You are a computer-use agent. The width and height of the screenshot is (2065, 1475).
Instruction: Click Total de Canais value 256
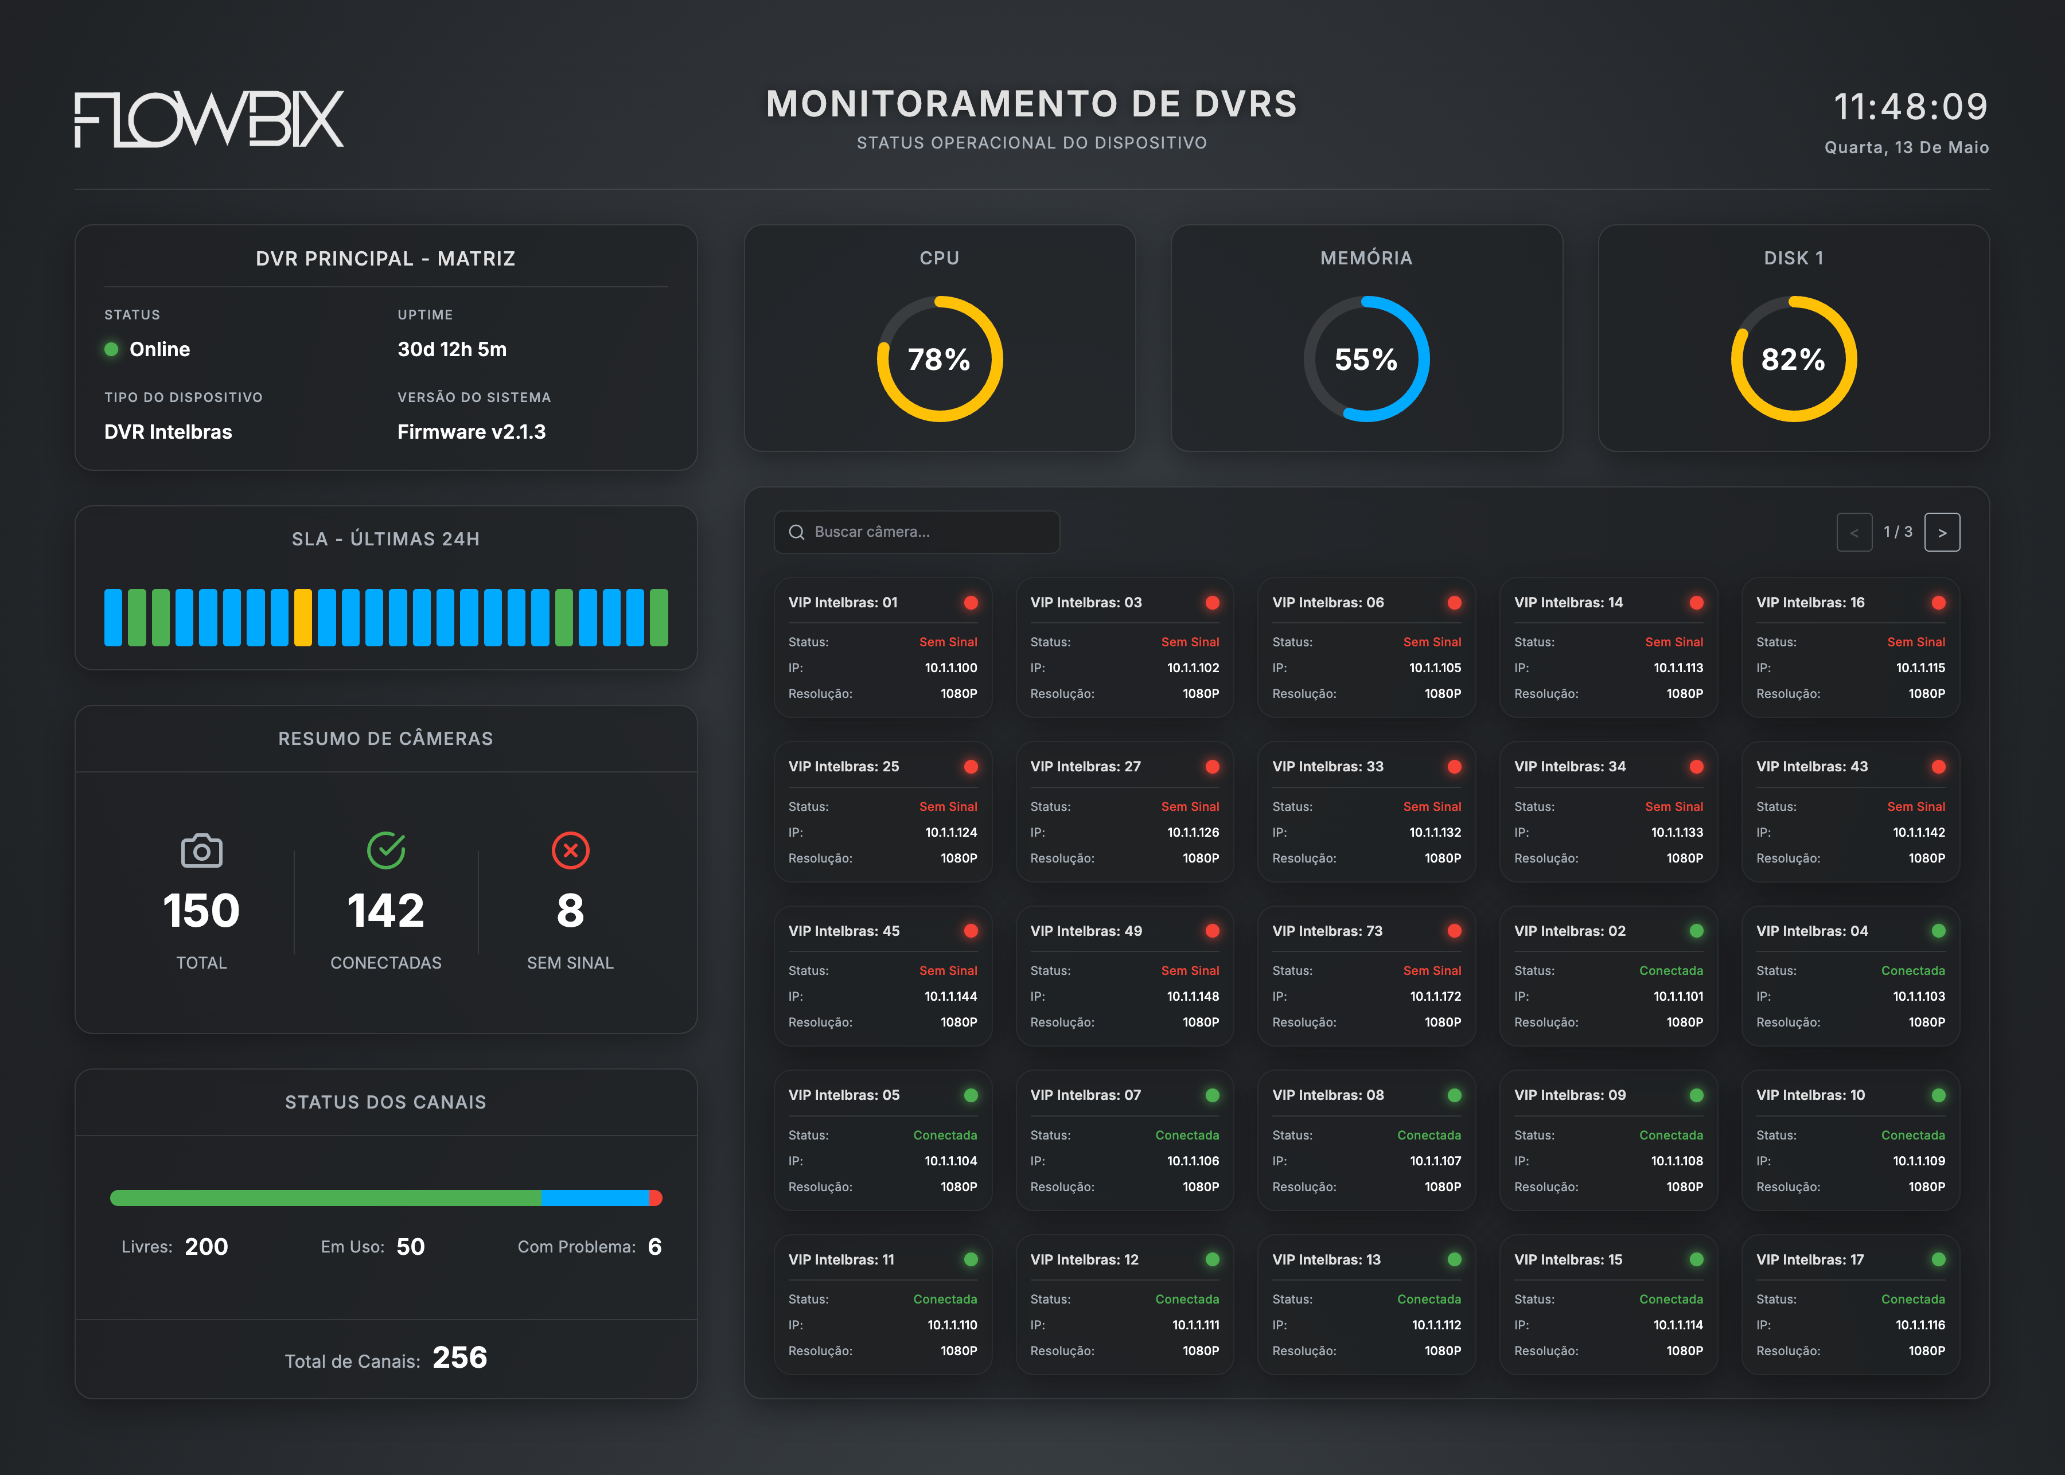pyautogui.click(x=459, y=1358)
